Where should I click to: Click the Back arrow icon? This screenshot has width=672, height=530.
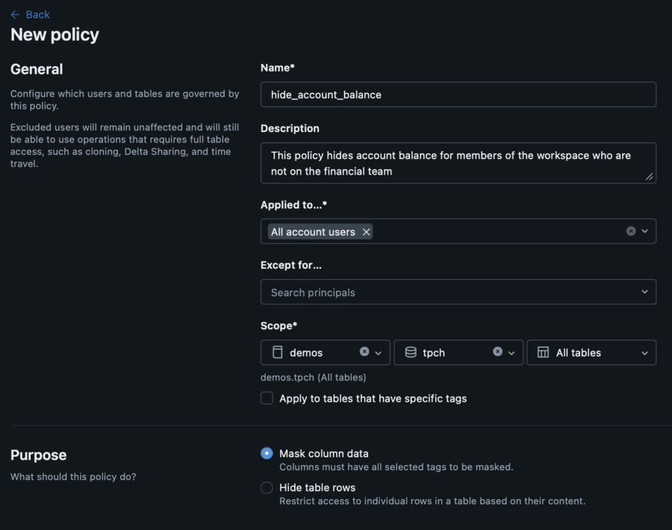click(x=15, y=14)
